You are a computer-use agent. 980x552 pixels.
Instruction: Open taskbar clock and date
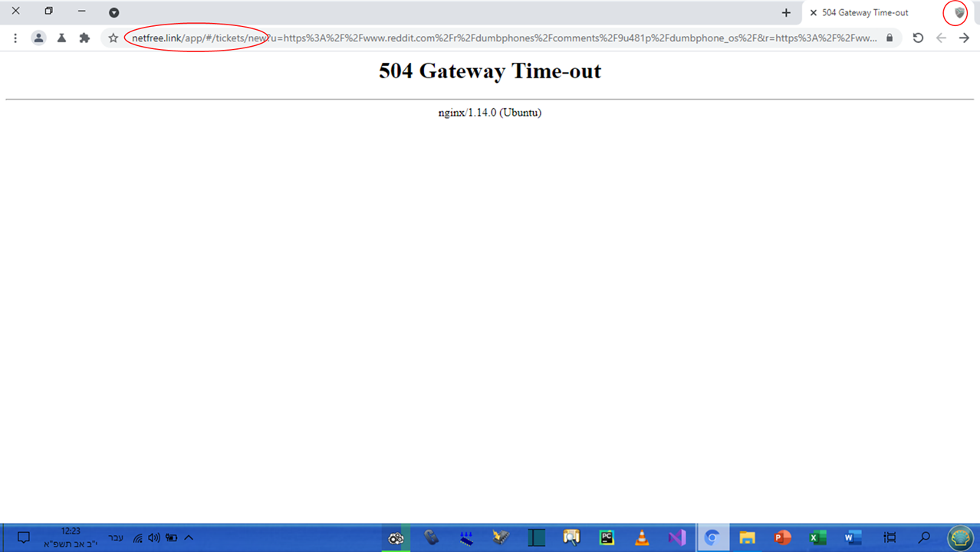[71, 537]
